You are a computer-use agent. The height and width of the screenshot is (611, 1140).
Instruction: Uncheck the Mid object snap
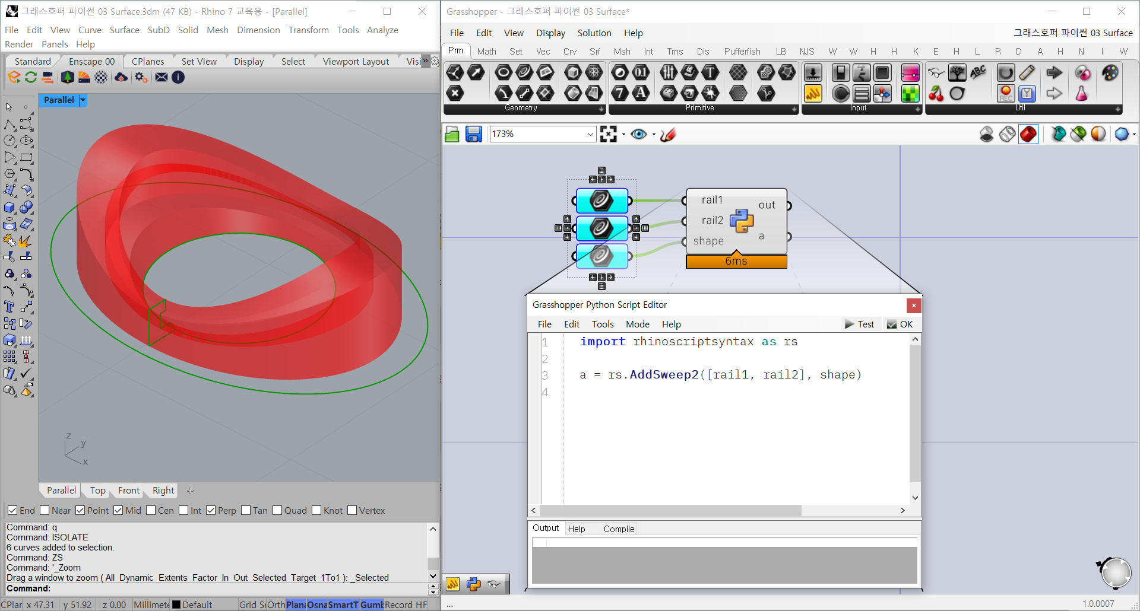coord(118,510)
